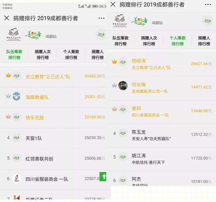
Task: Open first-place team 天立教育"立己达人"队 entry
Action: click(53, 76)
